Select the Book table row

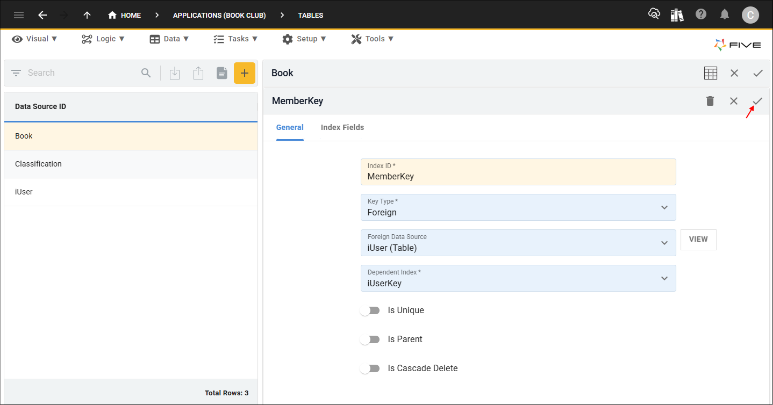(131, 136)
